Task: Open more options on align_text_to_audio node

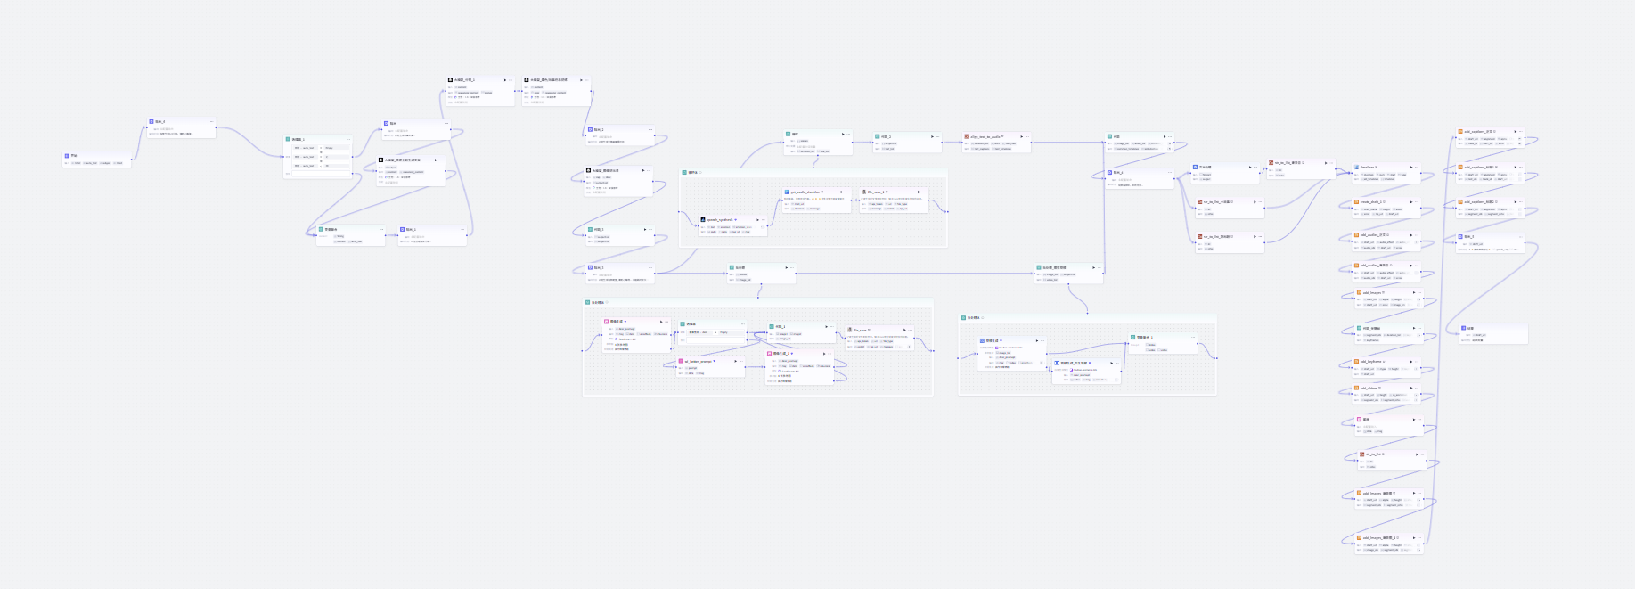Action: coord(1027,137)
